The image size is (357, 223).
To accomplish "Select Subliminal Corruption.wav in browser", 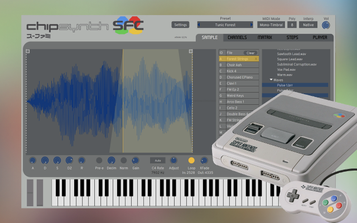I will coord(297,65).
